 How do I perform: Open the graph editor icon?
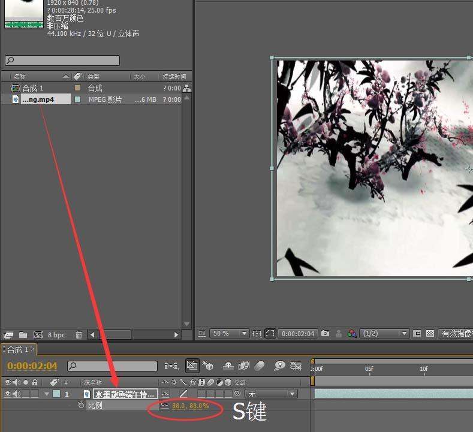(296, 365)
